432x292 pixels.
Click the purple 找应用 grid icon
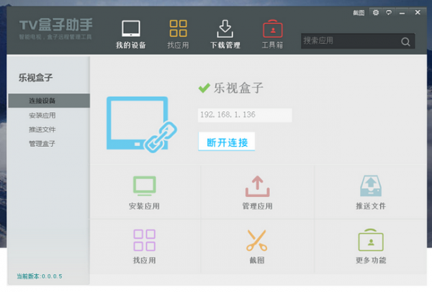coord(144,239)
